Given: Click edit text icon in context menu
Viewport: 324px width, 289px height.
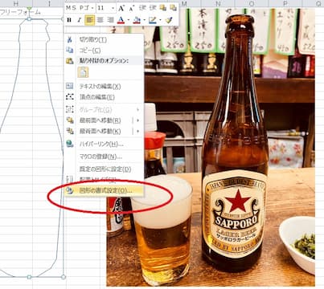Looking at the screenshot, I should tap(70, 86).
